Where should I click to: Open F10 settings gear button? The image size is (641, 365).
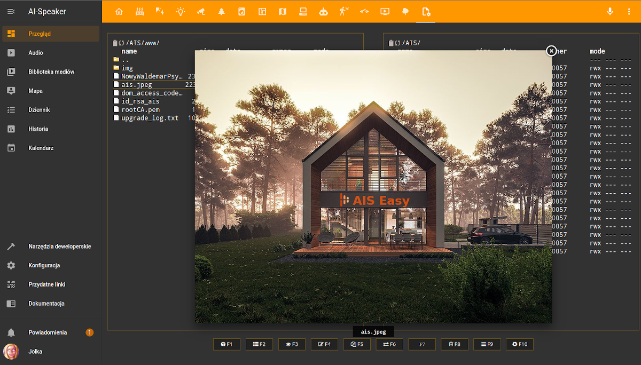[520, 344]
